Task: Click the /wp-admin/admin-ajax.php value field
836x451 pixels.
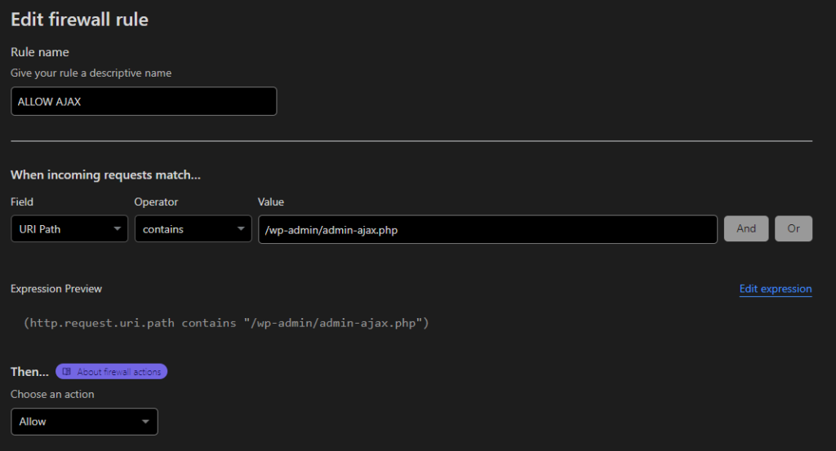Action: point(488,229)
